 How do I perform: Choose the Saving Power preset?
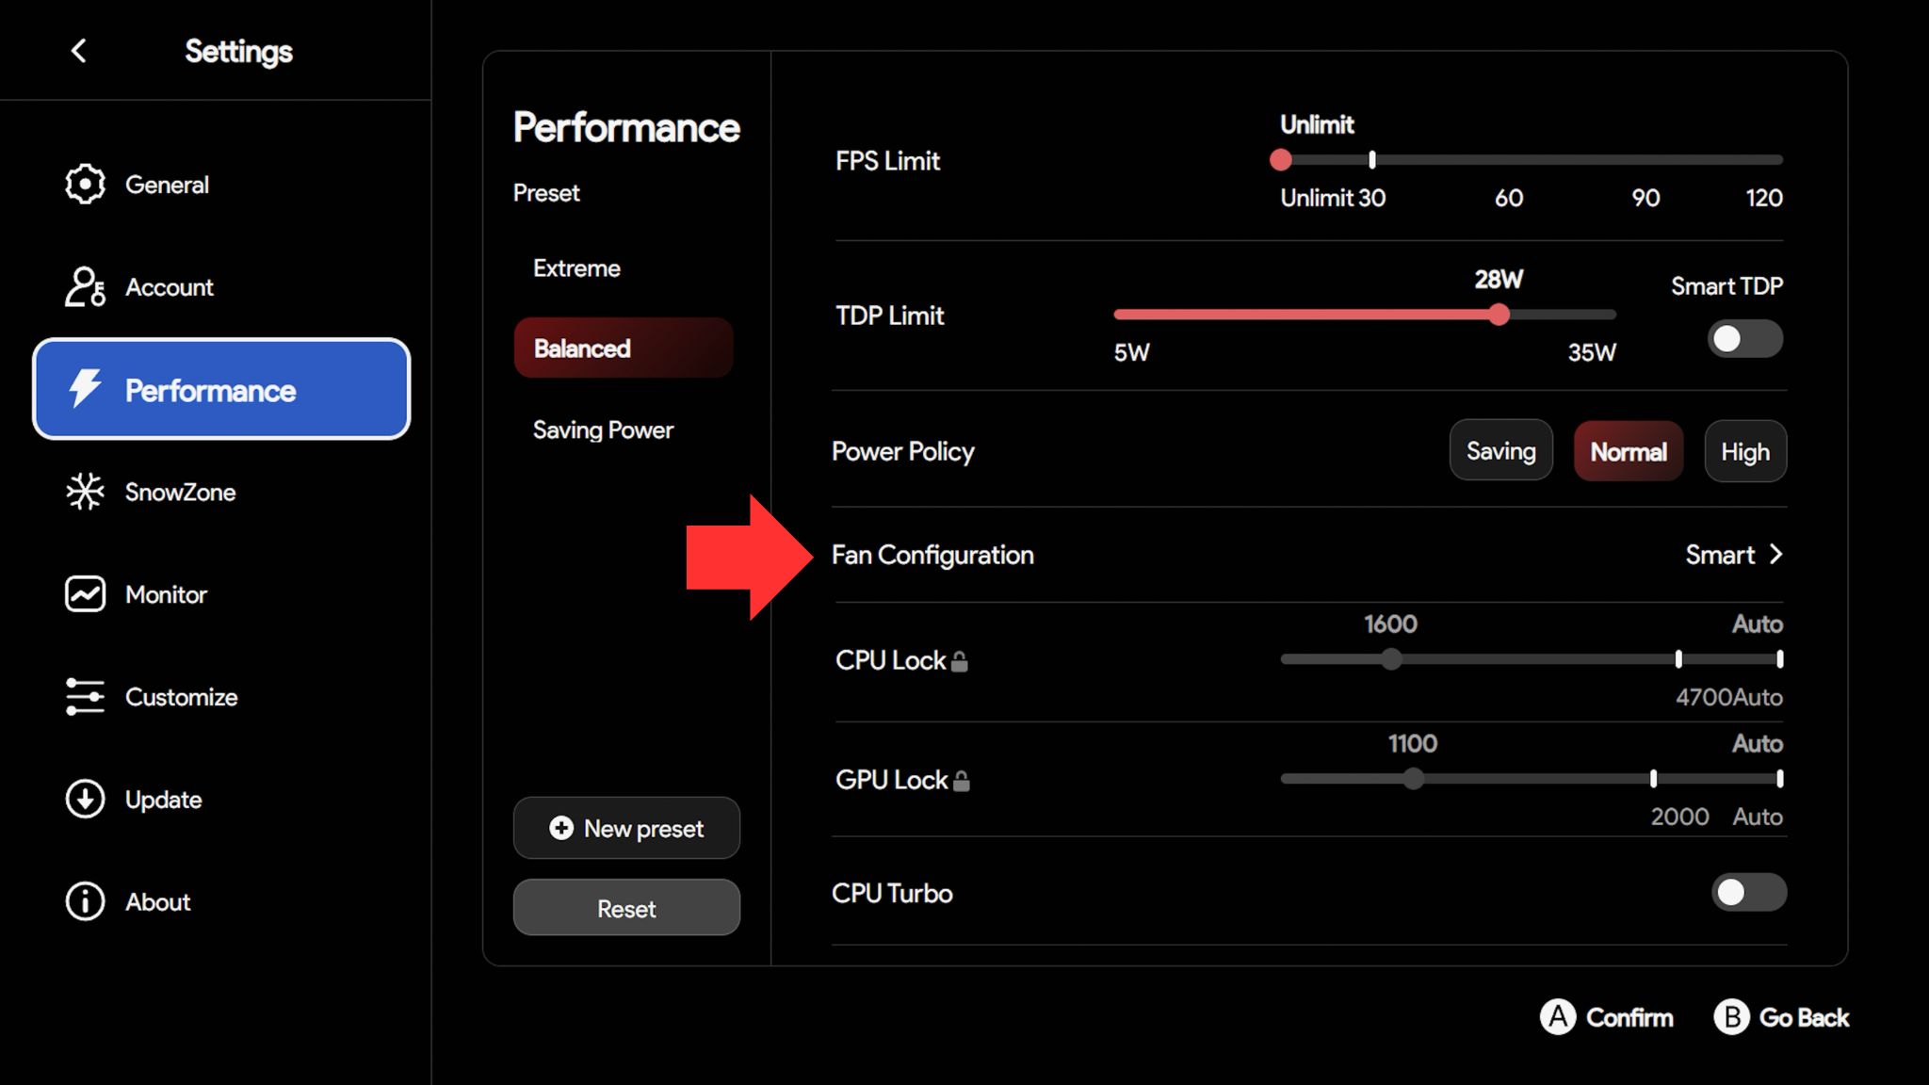pyautogui.click(x=603, y=430)
